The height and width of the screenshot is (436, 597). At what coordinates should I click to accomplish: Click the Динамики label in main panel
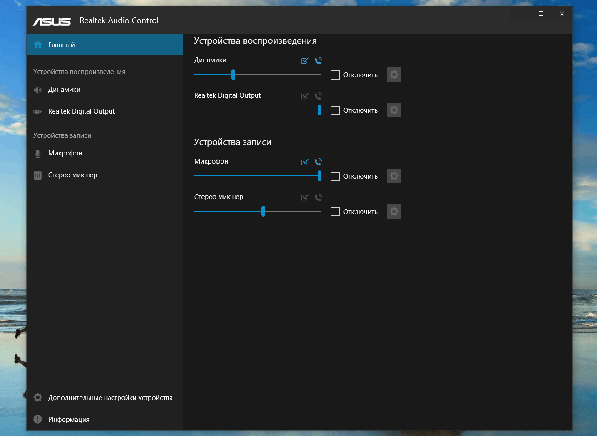click(210, 60)
